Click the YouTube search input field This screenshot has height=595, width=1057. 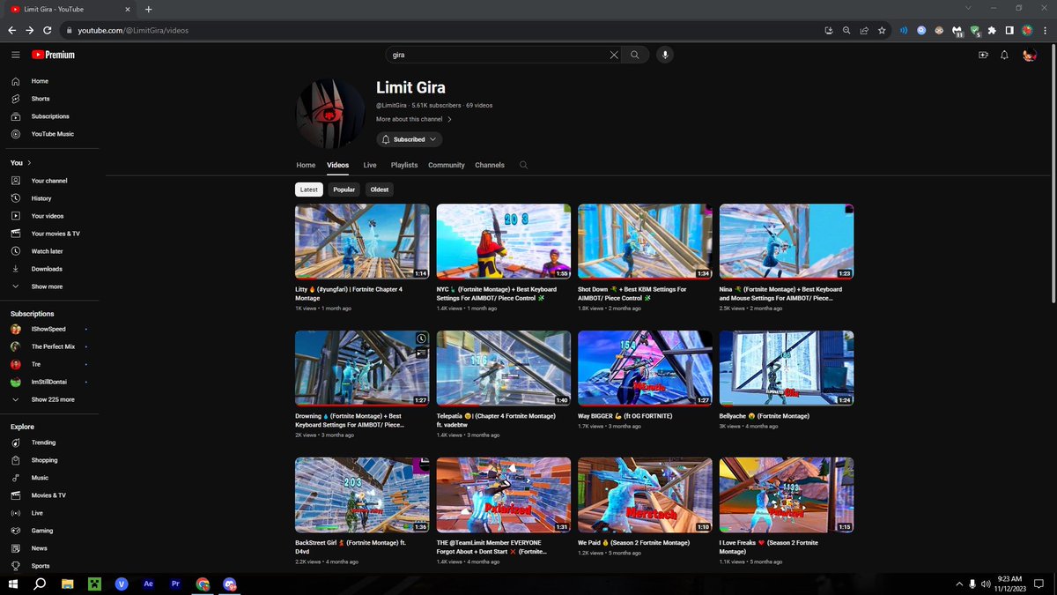pos(498,55)
